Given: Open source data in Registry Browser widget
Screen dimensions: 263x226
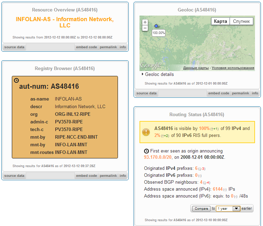Looking at the screenshot, I should pyautogui.click(x=14, y=175).
